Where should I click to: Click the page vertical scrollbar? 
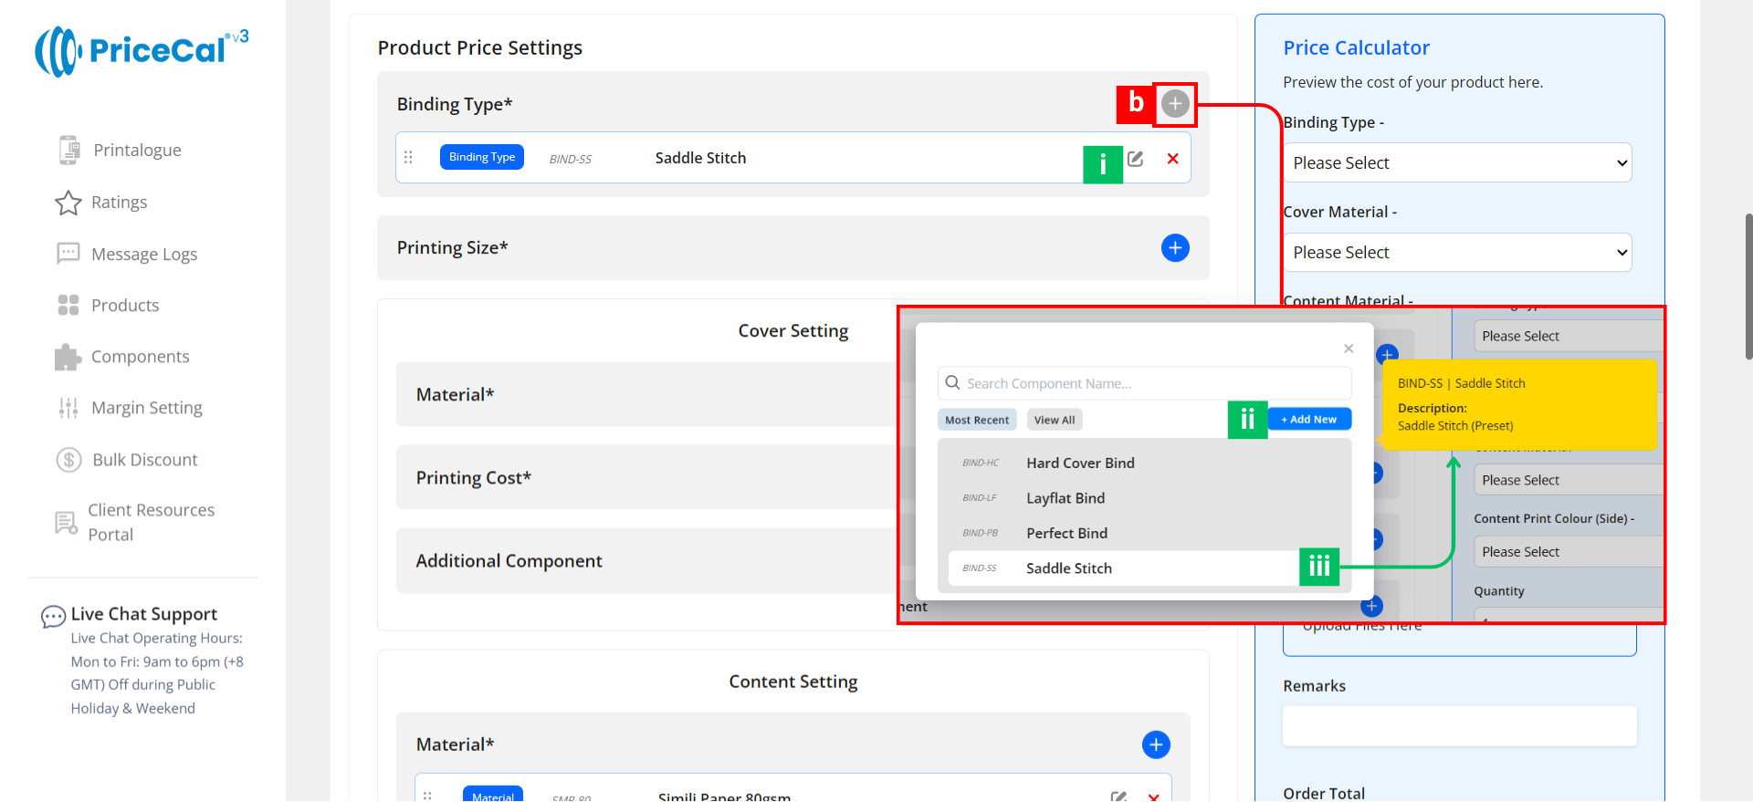click(1748, 286)
